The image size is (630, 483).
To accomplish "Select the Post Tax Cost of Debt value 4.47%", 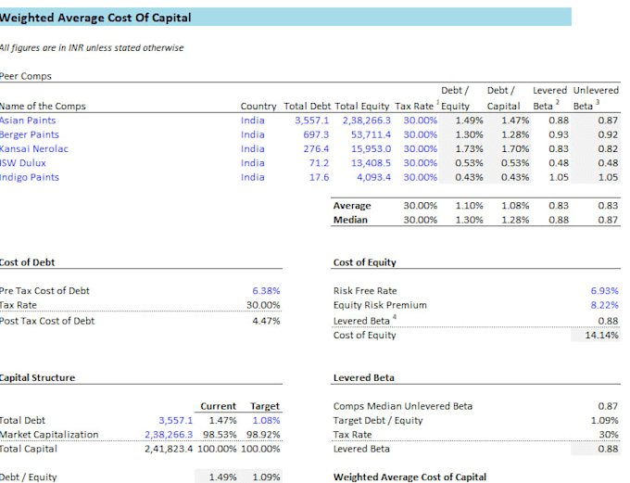I will coord(266,321).
